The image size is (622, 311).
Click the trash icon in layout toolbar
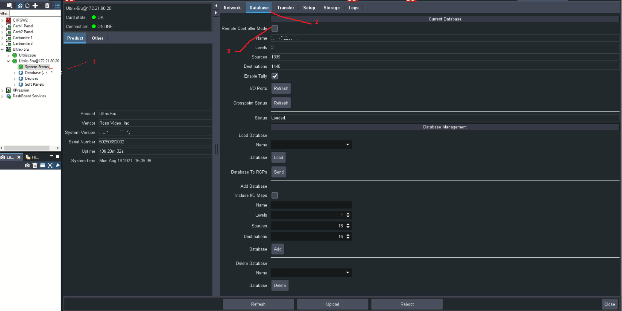pos(35,166)
